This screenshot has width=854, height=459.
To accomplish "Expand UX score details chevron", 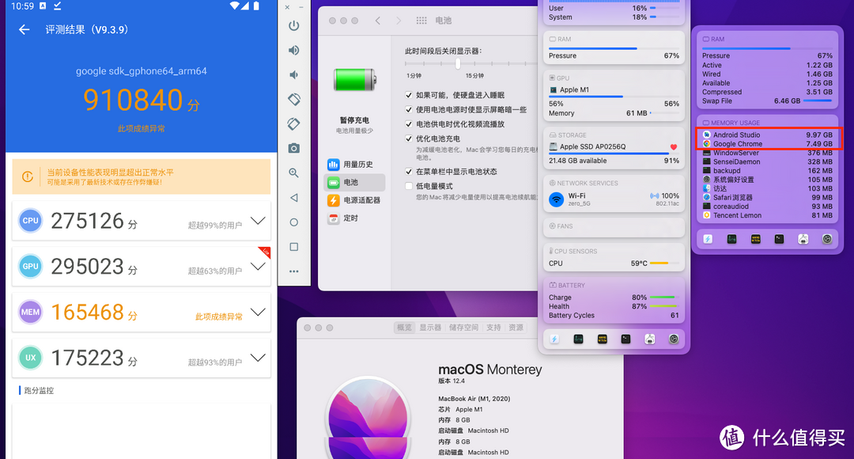I will pos(258,358).
